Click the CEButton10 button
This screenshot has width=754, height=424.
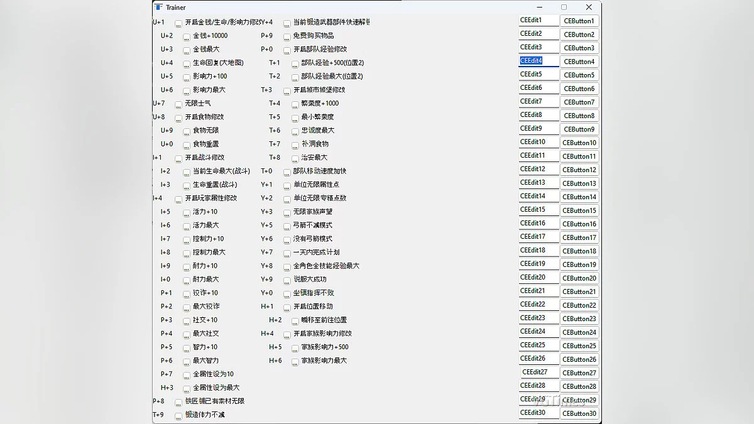[x=579, y=143]
